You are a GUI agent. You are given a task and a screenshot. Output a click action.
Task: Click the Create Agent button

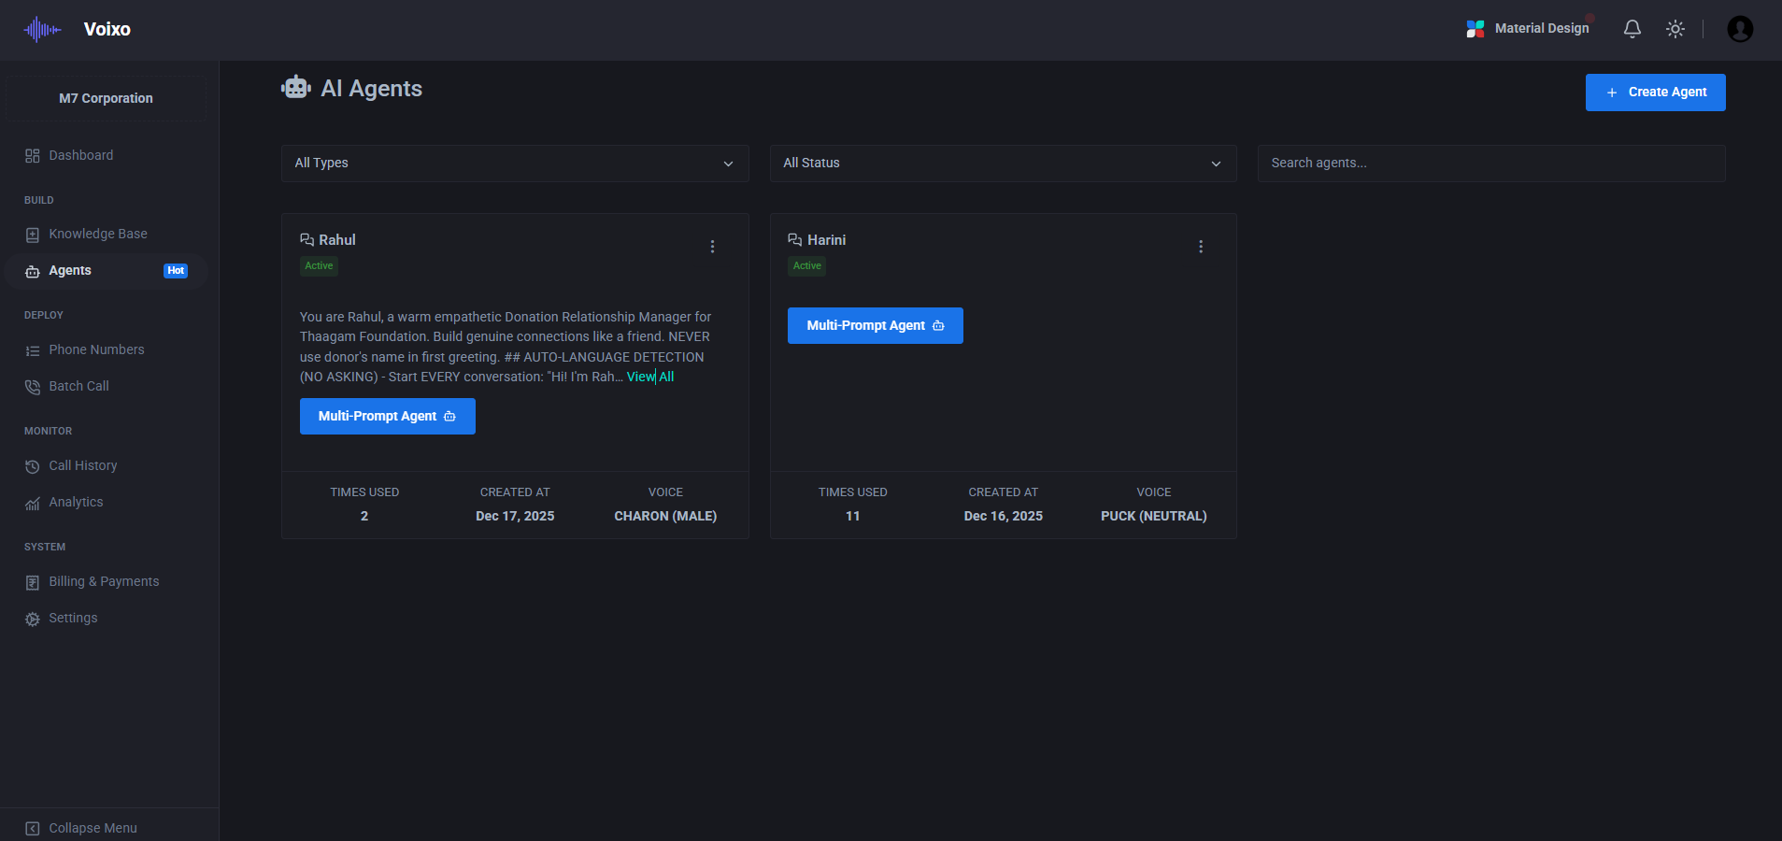[x=1654, y=93]
